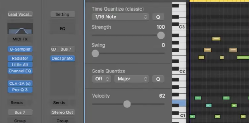Viewport: 249px width, 123px height.
Task: Open the Pro-Q 3 plugin slot
Action: (20, 90)
